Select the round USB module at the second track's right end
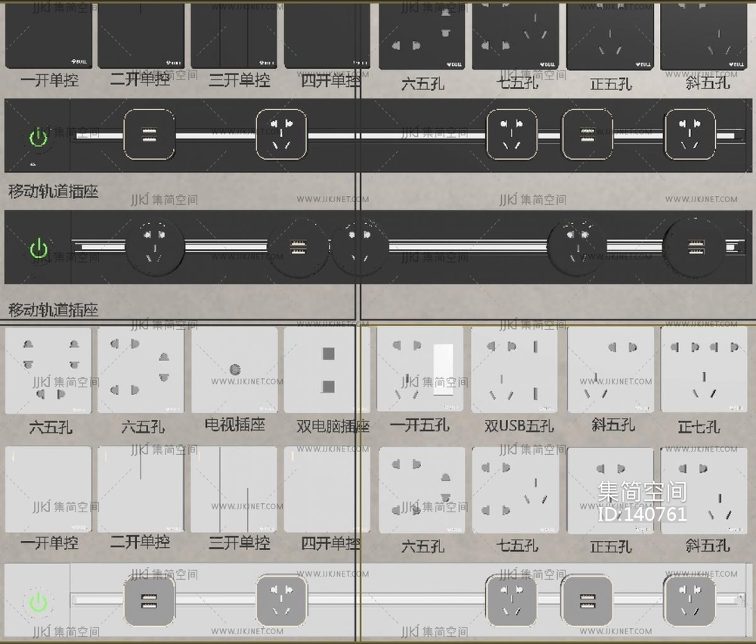 [696, 247]
